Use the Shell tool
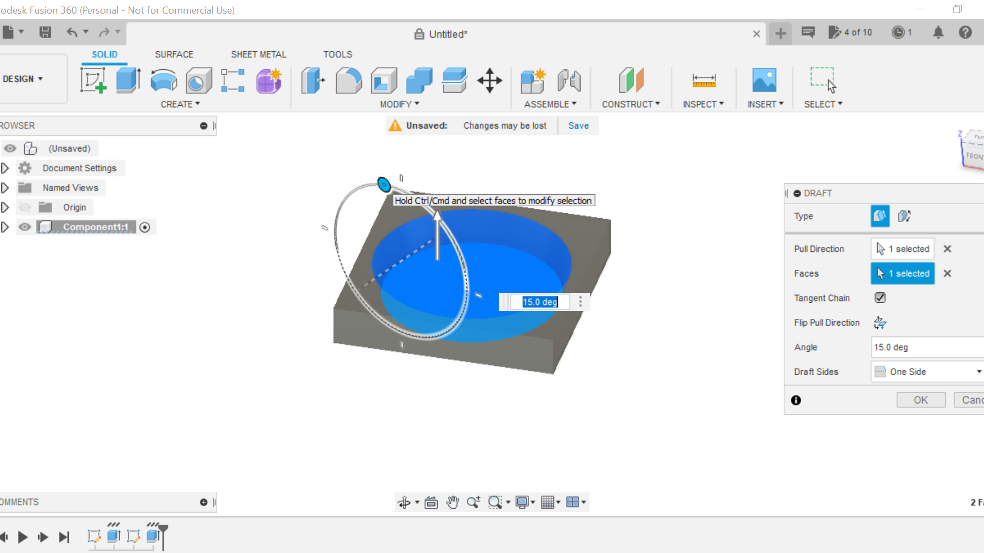Image resolution: width=984 pixels, height=553 pixels. click(384, 80)
